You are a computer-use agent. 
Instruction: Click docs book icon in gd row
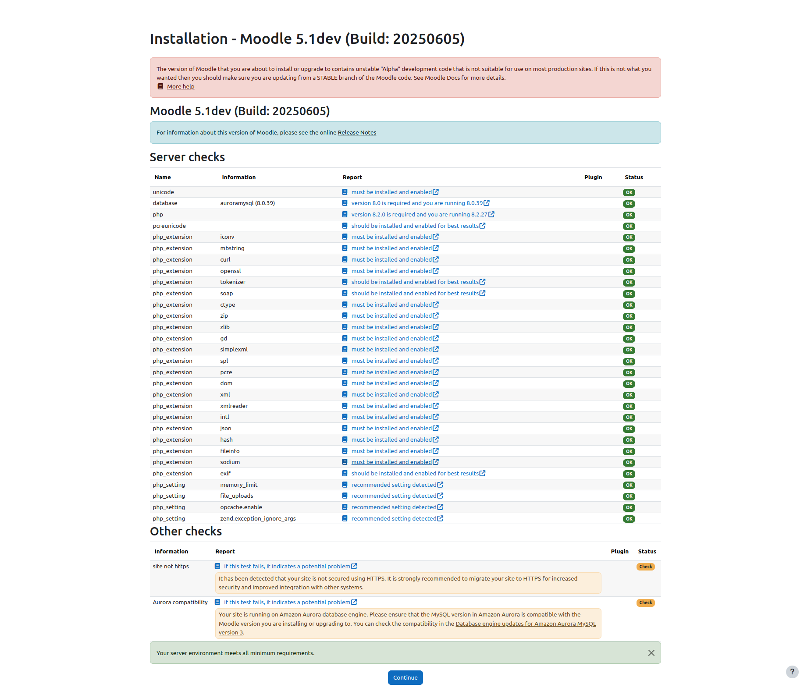(345, 338)
